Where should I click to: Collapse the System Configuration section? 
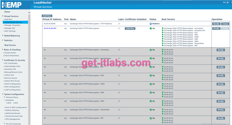[x=2, y=94]
